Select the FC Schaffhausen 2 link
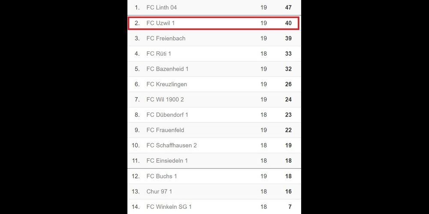This screenshot has height=214, width=429. 172,146
